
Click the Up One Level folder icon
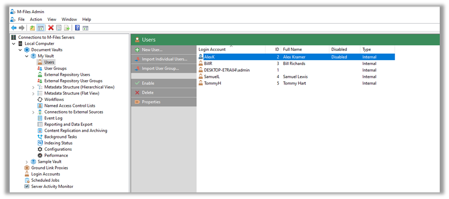(x=32, y=28)
